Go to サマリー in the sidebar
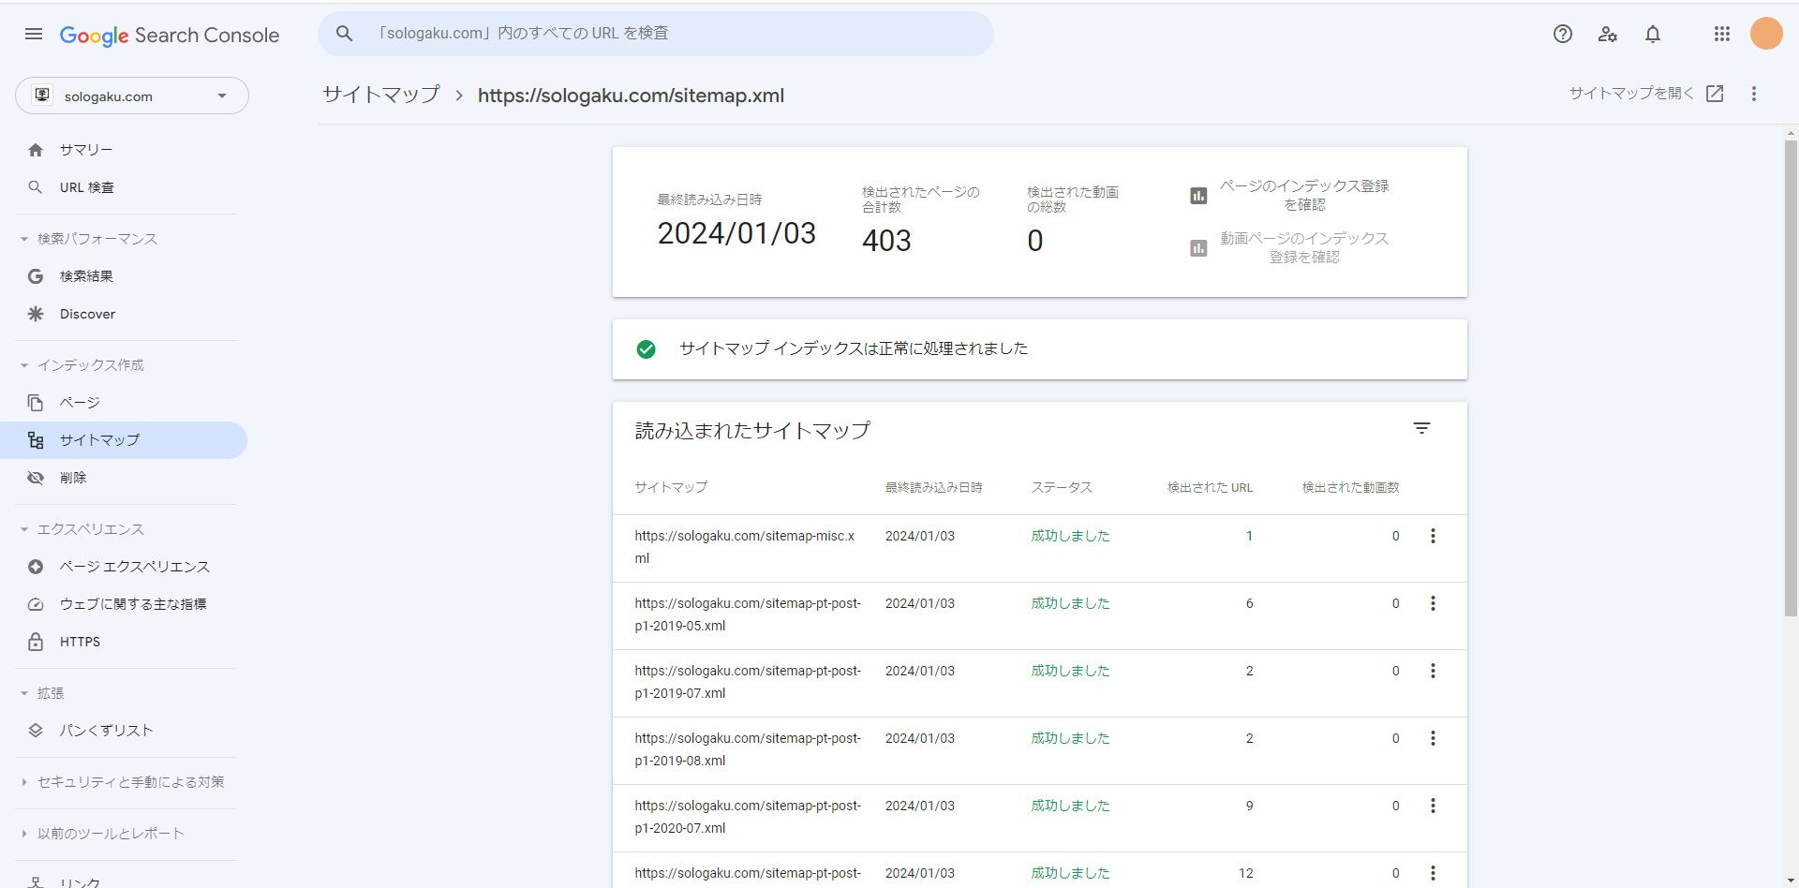 [86, 150]
